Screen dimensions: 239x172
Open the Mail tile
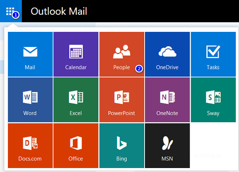30,54
